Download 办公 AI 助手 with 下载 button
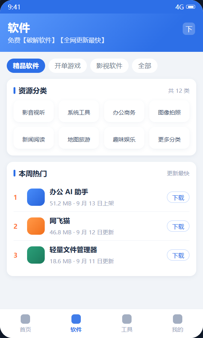This screenshot has width=203, height=338. (x=178, y=198)
